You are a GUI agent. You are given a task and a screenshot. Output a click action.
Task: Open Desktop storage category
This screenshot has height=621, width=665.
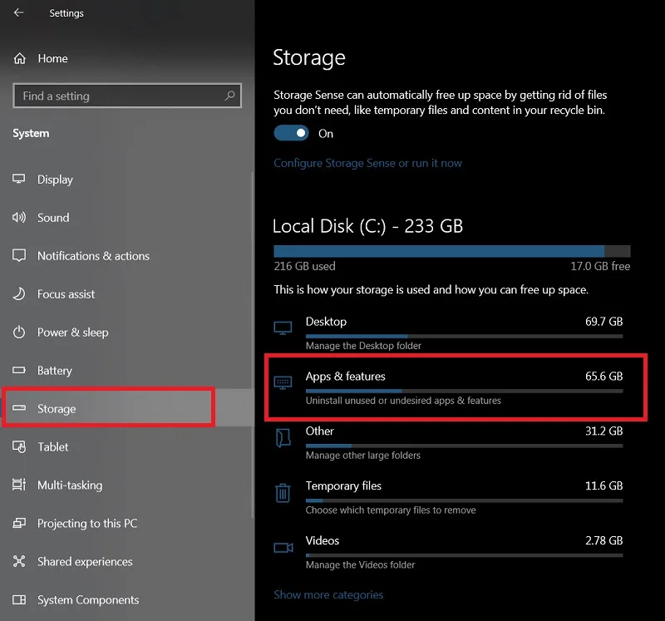tap(448, 333)
